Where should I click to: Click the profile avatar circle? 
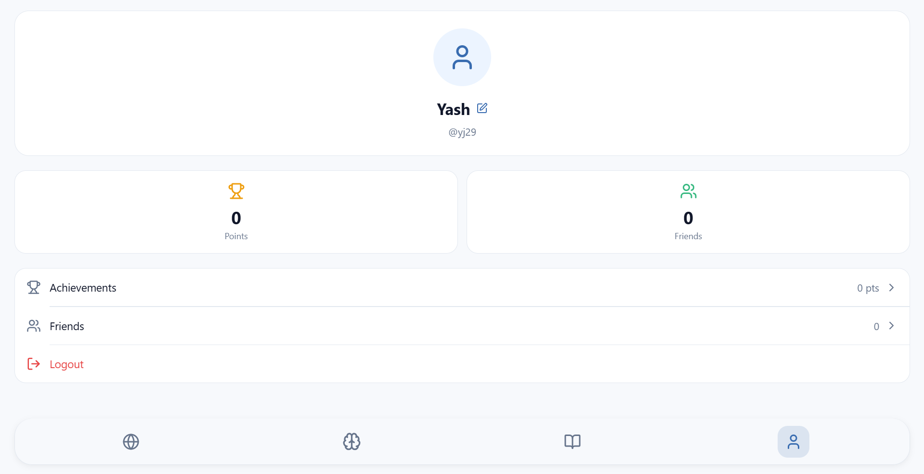(x=462, y=57)
